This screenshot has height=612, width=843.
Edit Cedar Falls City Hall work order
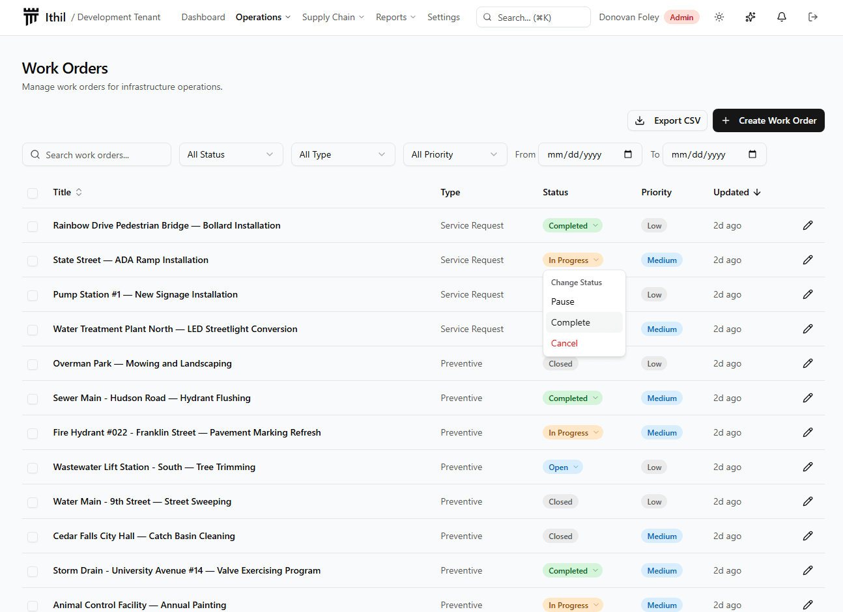click(x=808, y=536)
